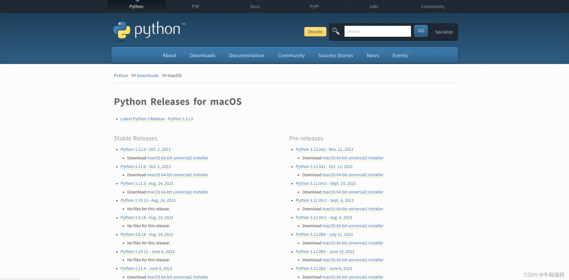
Task: Open the Socialize menu
Action: pyautogui.click(x=444, y=32)
